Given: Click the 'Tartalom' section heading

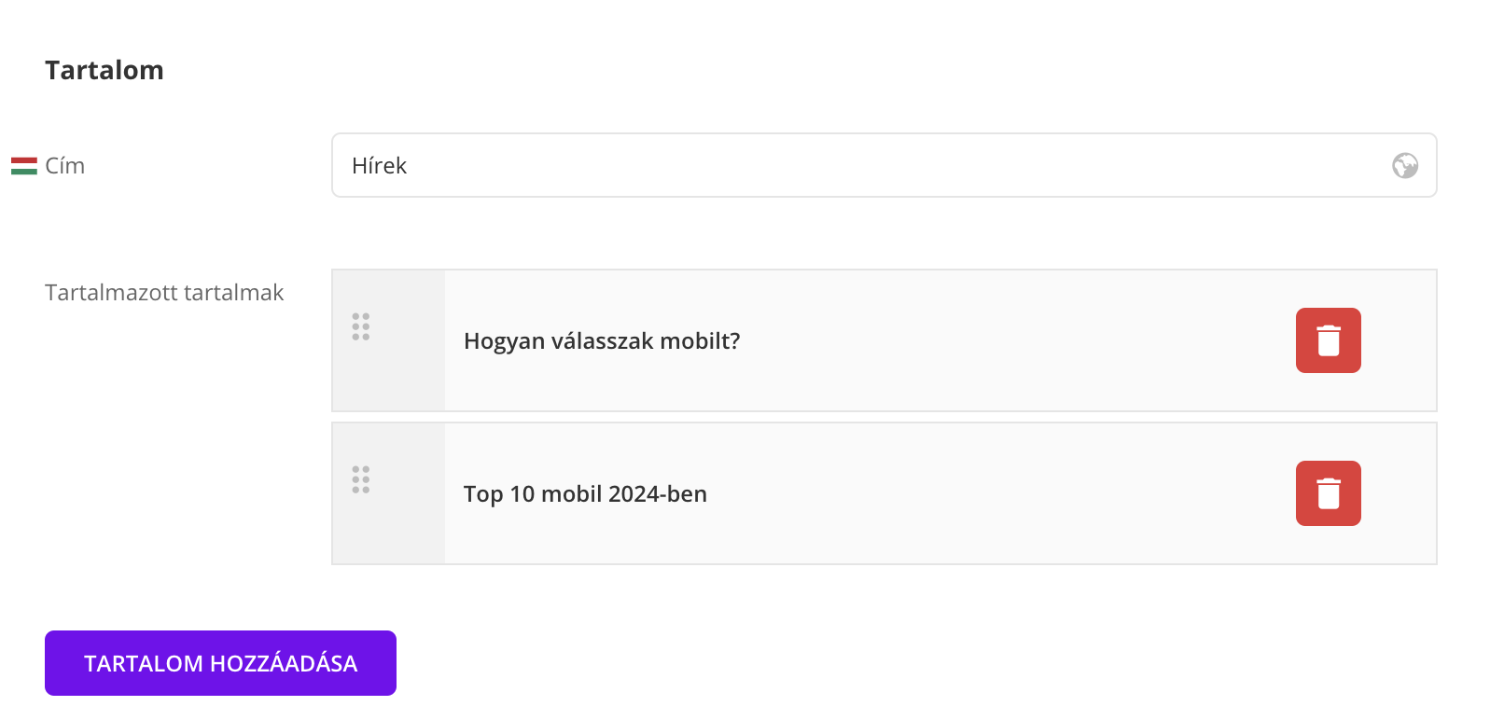Looking at the screenshot, I should coord(104,71).
